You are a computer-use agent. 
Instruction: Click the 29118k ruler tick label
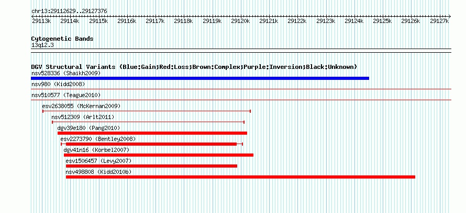point(183,21)
